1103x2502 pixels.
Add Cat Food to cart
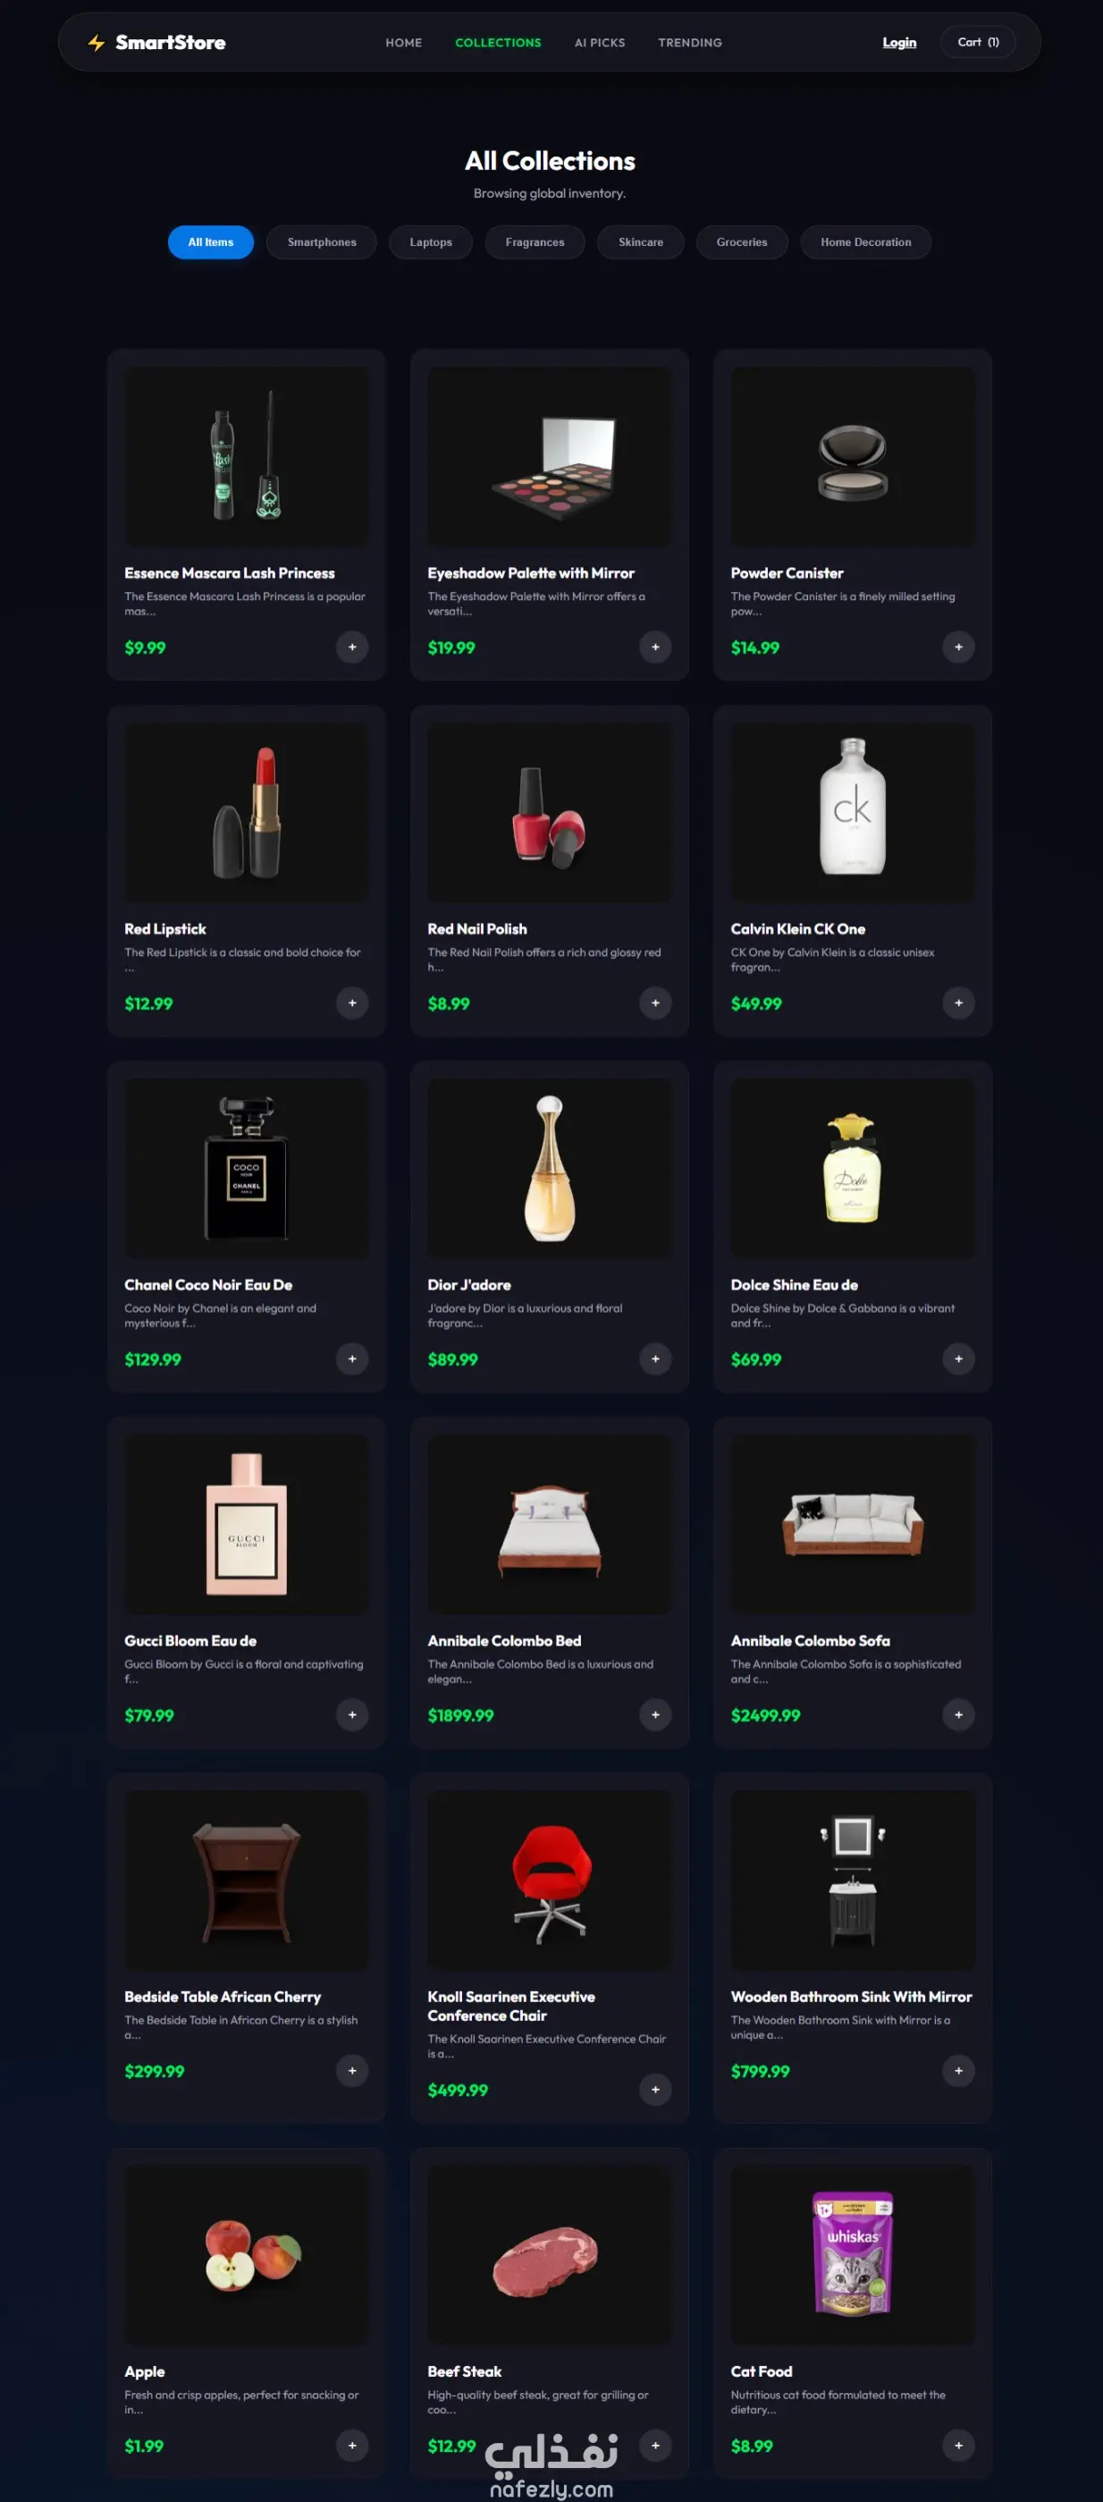click(957, 2445)
